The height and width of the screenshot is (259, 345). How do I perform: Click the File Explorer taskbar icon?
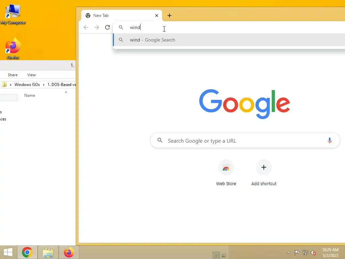click(x=48, y=252)
